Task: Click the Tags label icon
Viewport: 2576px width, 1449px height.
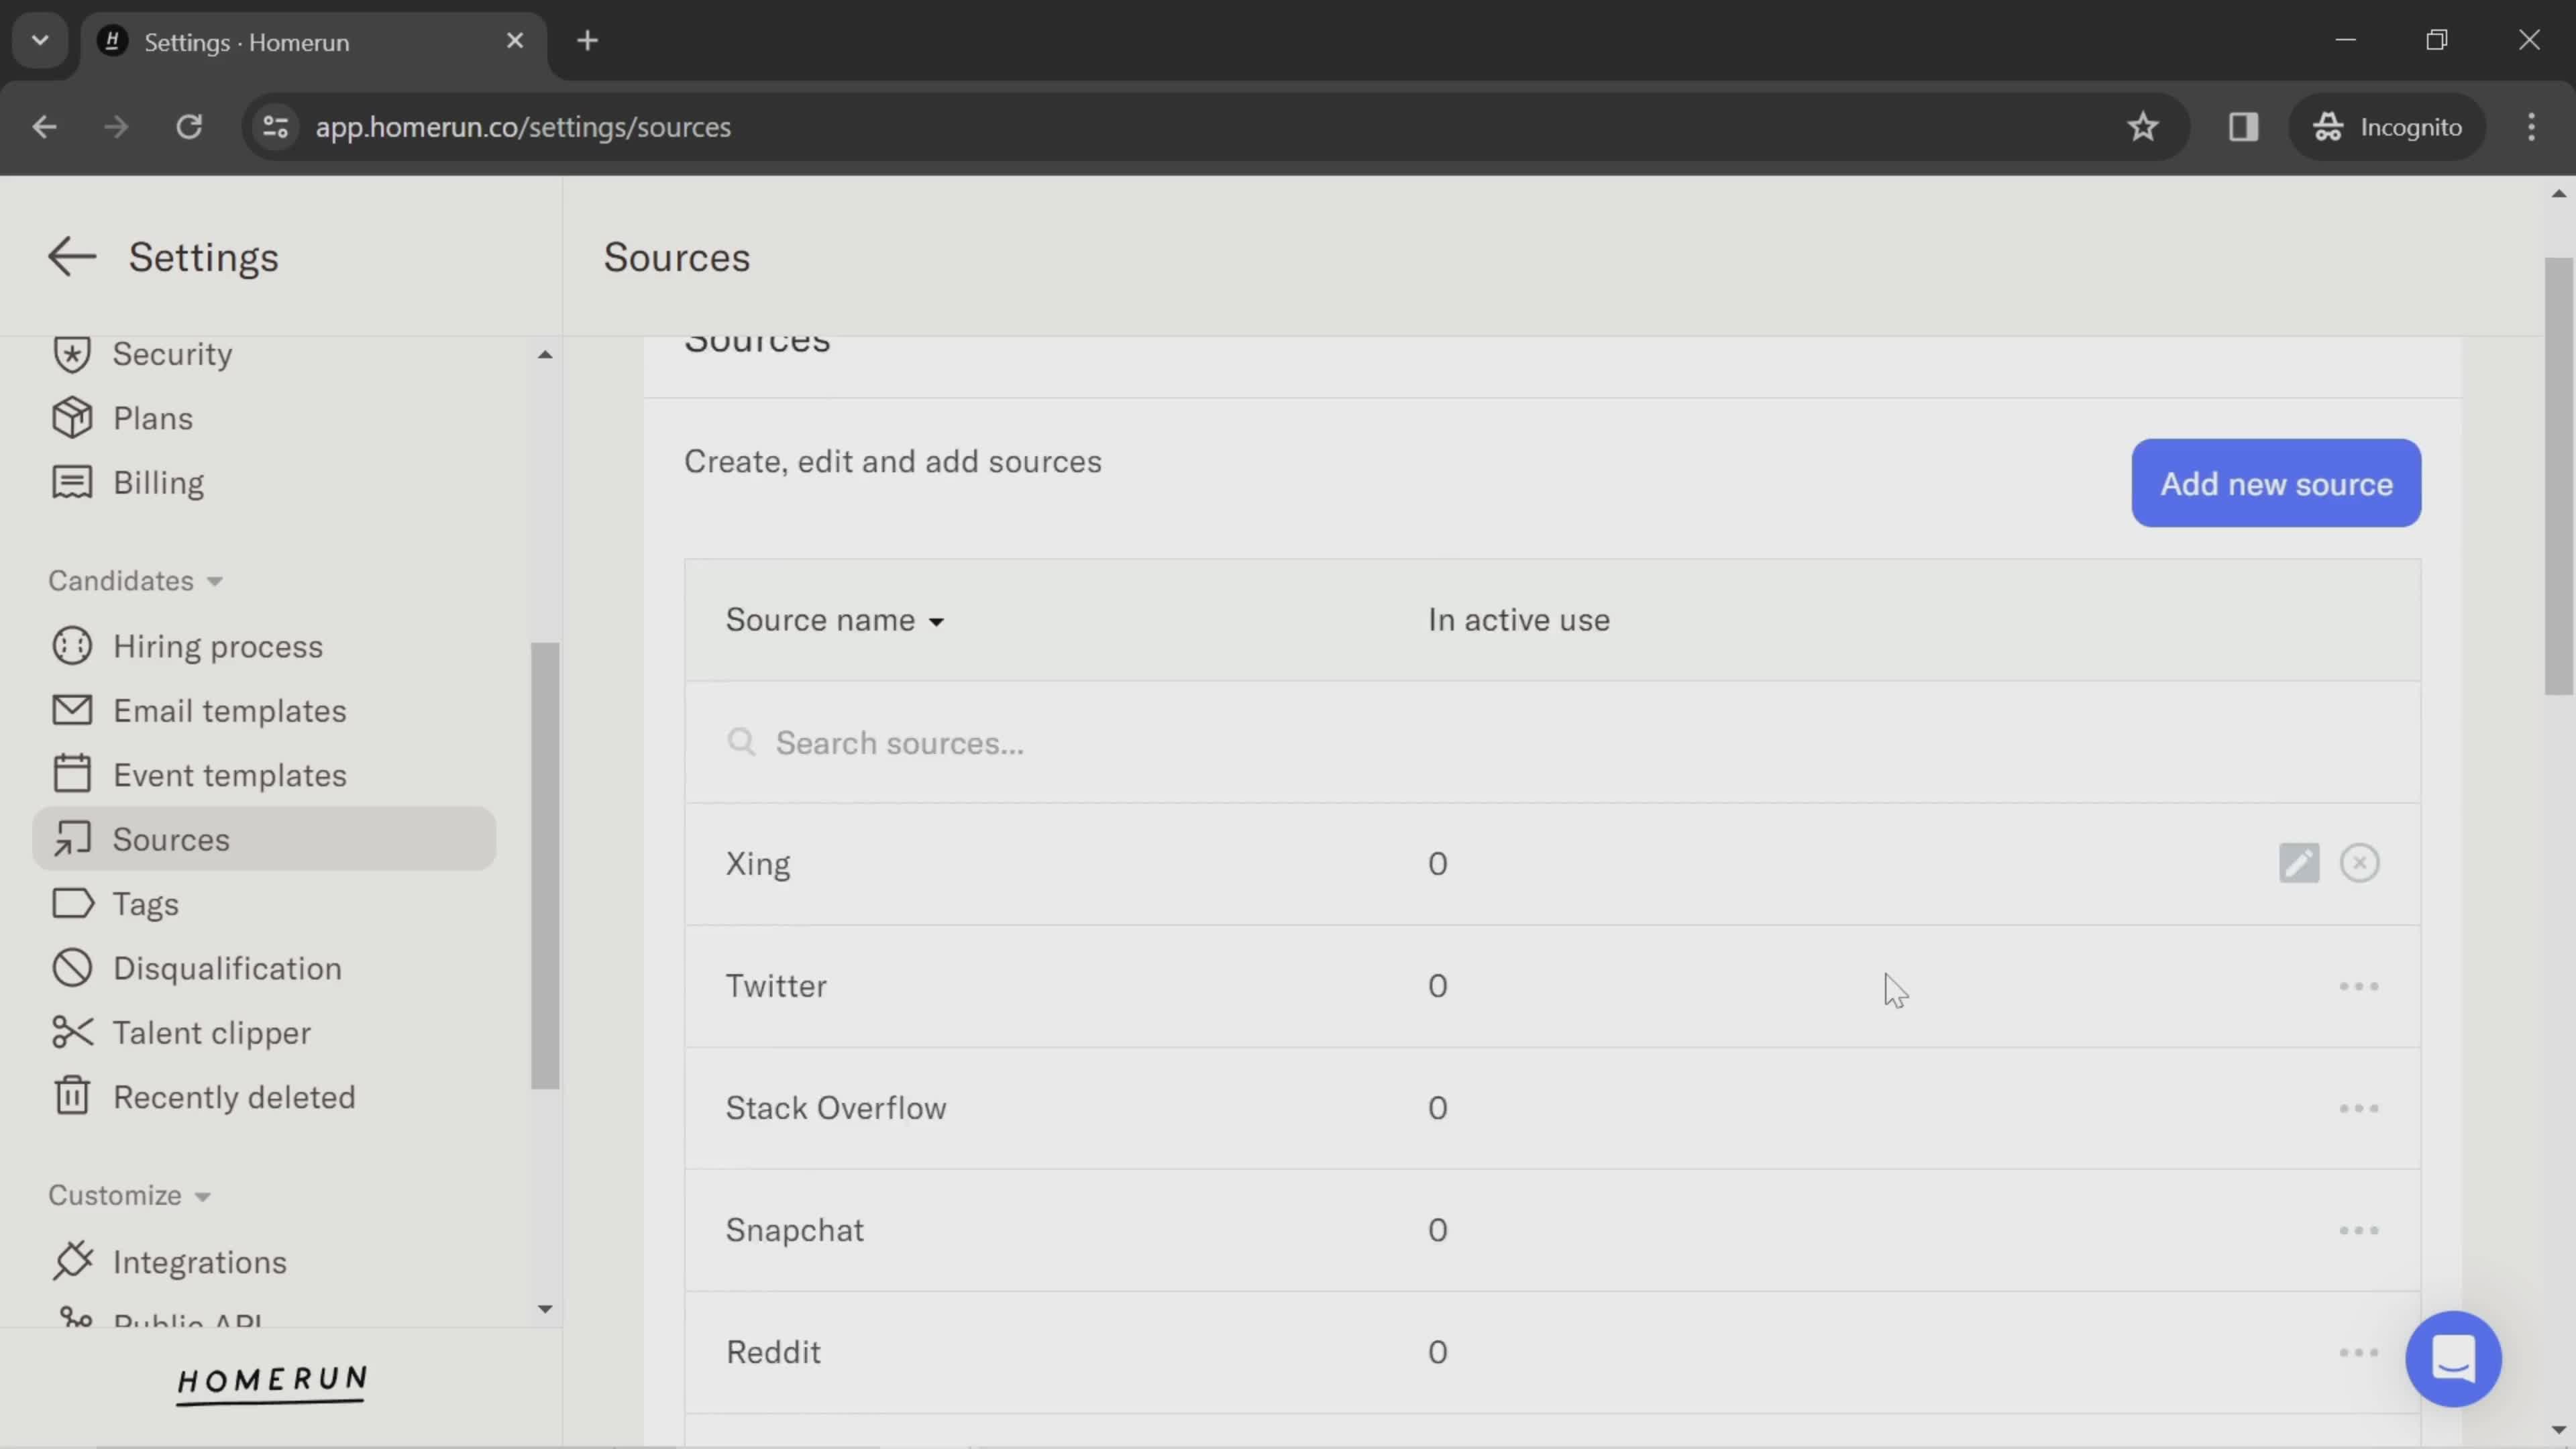Action: coord(72,904)
